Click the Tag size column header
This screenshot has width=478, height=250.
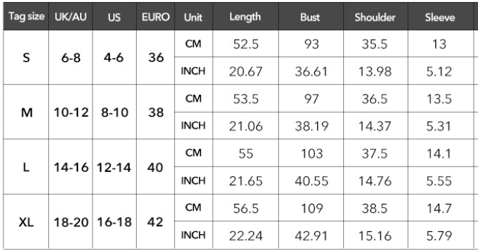(26, 17)
